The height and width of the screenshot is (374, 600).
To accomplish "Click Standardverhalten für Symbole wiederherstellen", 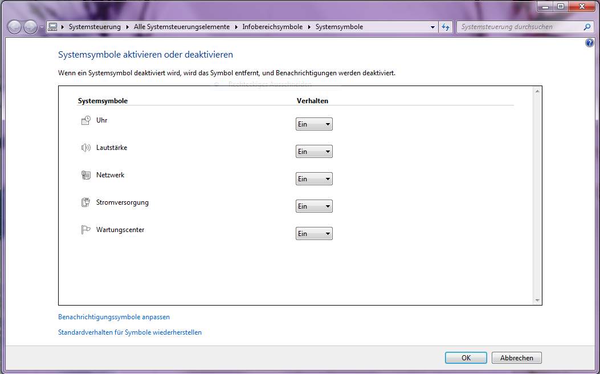I will click(129, 332).
